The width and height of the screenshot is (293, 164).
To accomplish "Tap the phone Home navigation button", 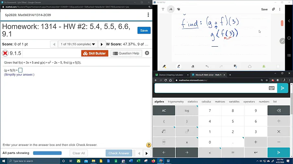I will [x=289, y=38].
